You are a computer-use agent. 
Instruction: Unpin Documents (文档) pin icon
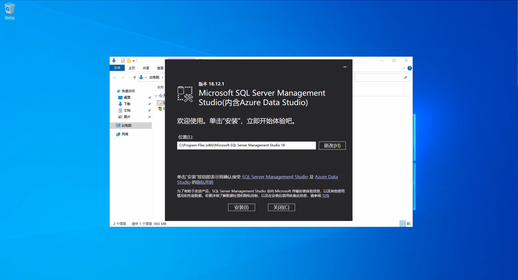pyautogui.click(x=149, y=111)
